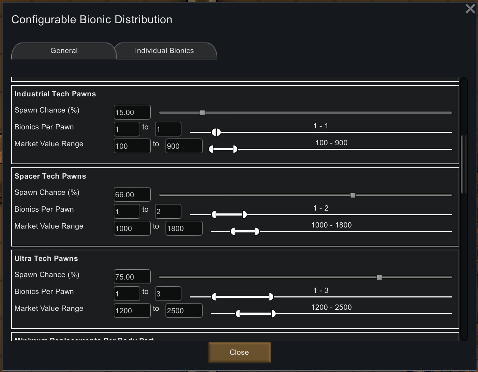Click Industrial Market Value minimum field 100

pos(132,146)
